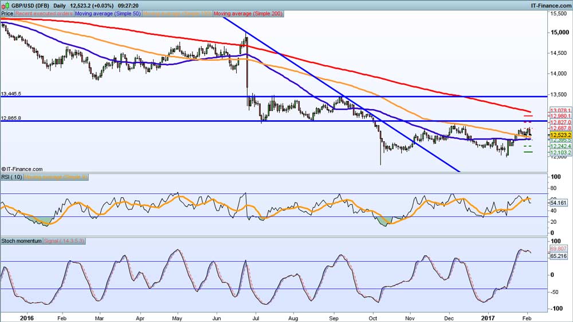
Task: Select the GBP/USD (DFB) instrument title
Action: [30, 6]
